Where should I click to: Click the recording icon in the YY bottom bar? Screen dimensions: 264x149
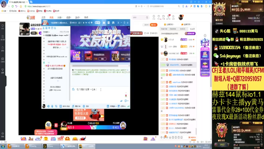[84, 106]
